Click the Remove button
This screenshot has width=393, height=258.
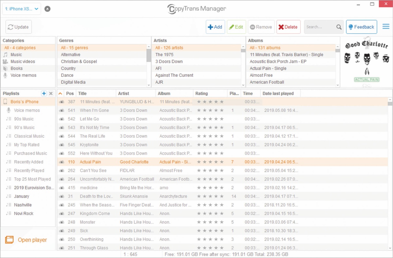click(261, 27)
